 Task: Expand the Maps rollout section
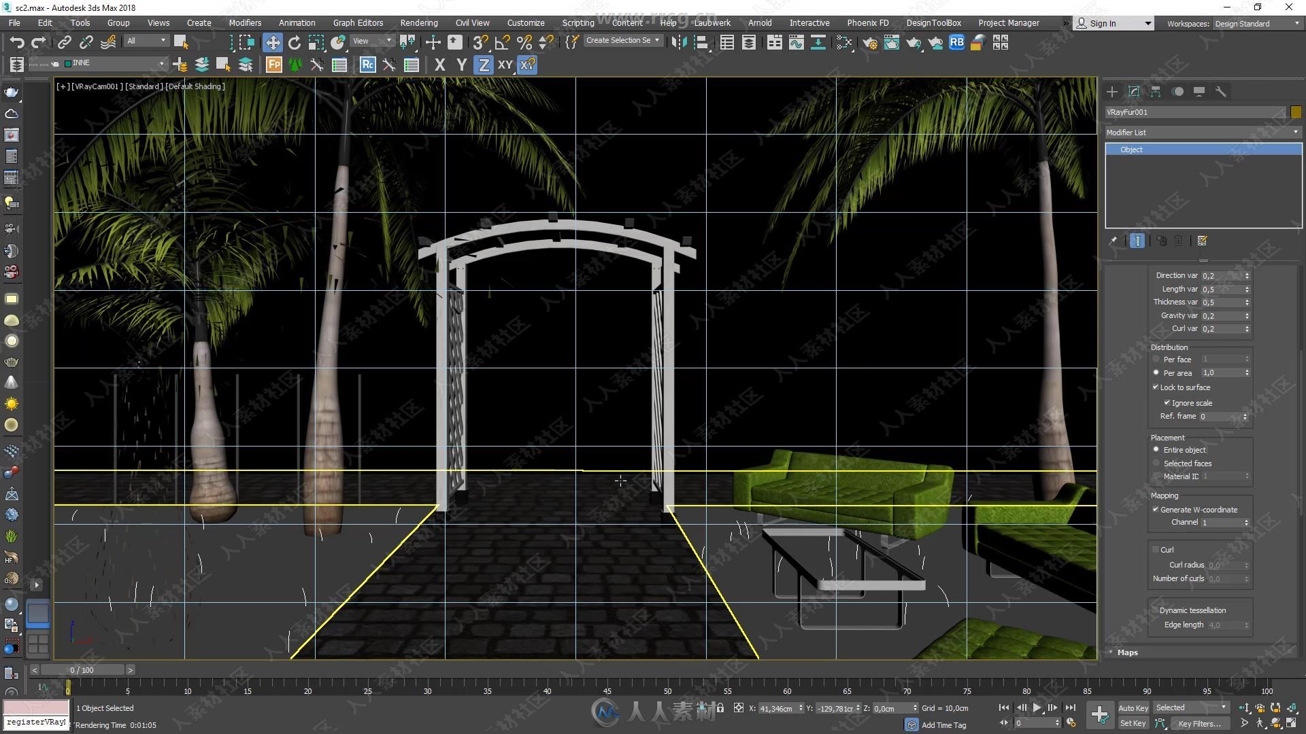coord(1126,652)
